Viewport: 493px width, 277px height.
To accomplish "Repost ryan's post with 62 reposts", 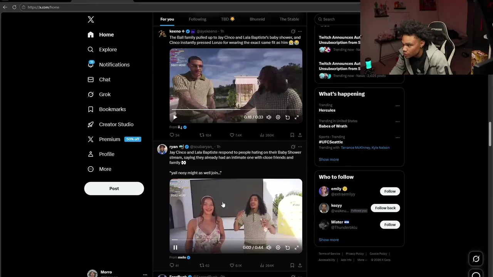I will [x=205, y=265].
